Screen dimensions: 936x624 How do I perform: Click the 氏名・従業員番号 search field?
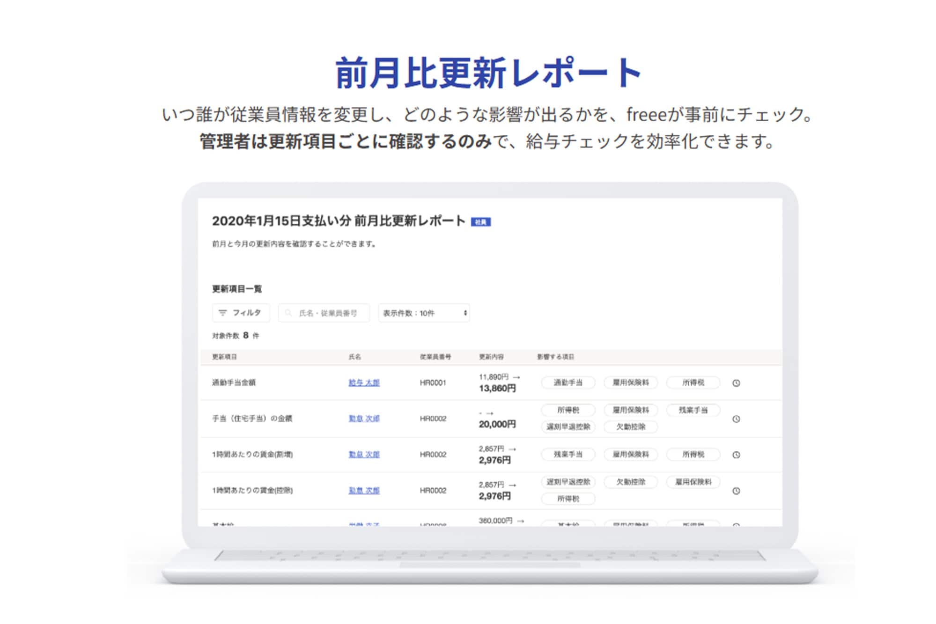[328, 313]
